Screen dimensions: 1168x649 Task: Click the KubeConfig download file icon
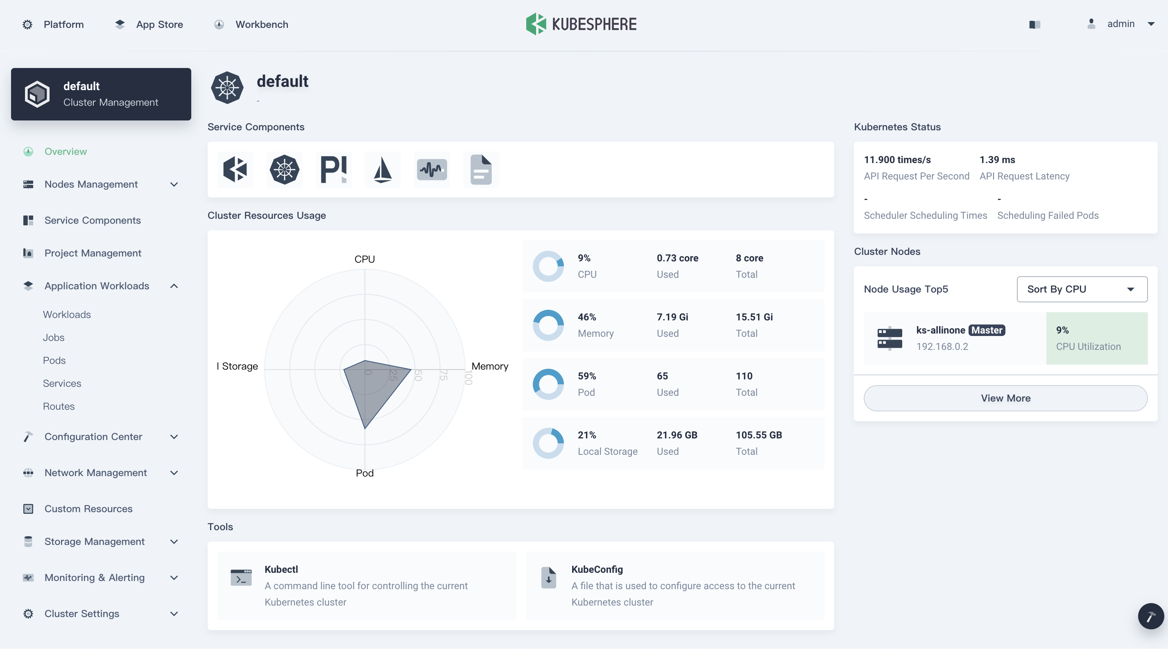(x=549, y=577)
